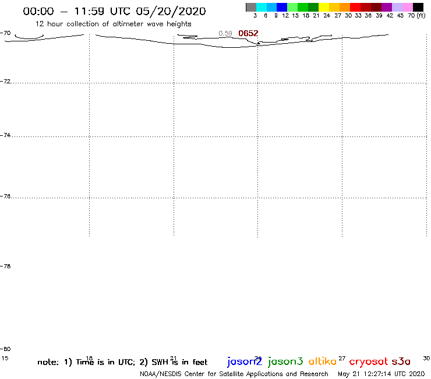Click the '2) SWH is in feet' note
Viewport: 431px width, 379px height.
(x=173, y=362)
